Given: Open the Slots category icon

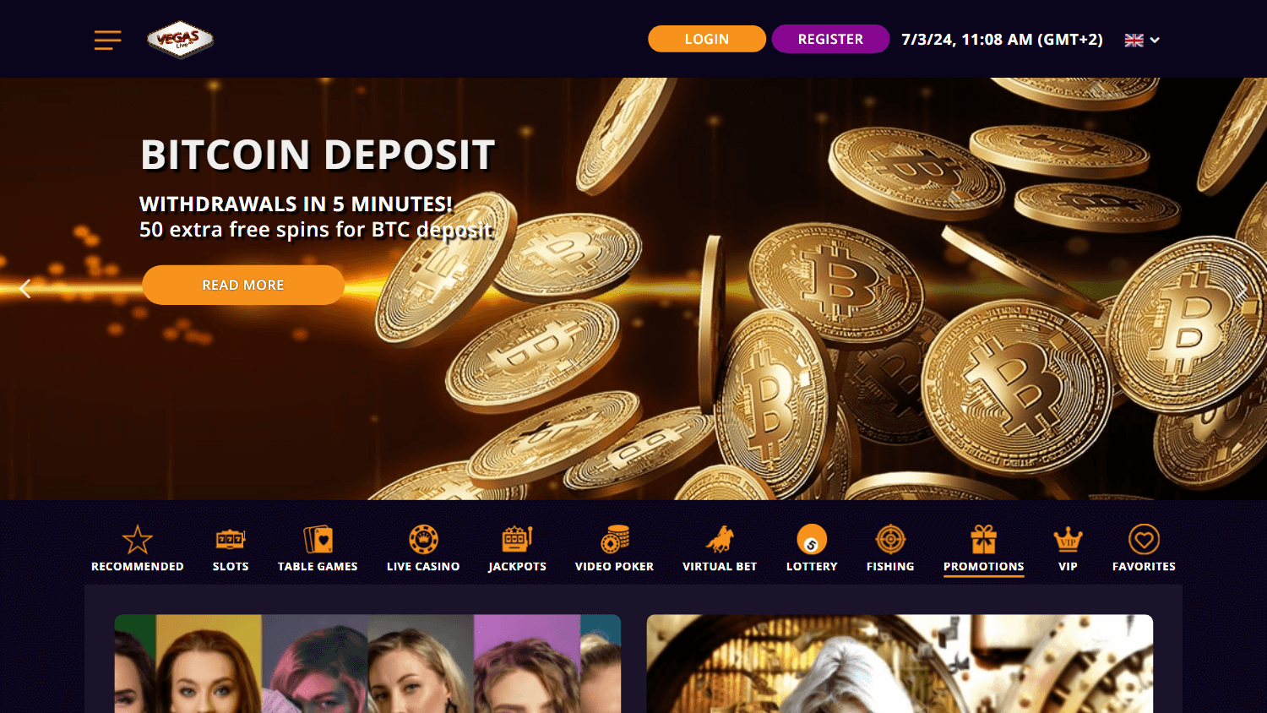Looking at the screenshot, I should pos(231,539).
